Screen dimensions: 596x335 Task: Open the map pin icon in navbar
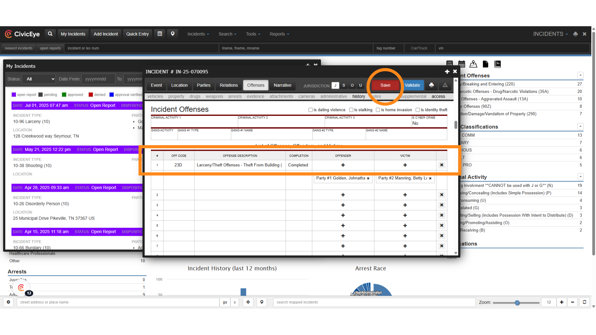coord(173,34)
